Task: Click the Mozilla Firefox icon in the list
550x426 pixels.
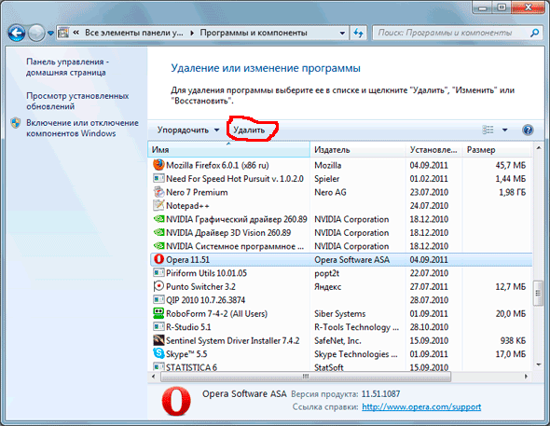Action: (158, 165)
